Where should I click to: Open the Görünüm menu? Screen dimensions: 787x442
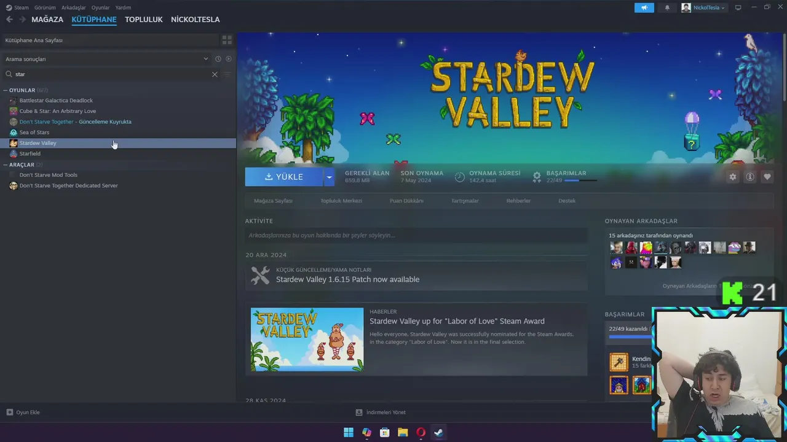45,7
